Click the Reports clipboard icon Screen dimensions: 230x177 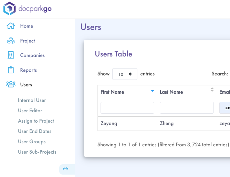point(11,70)
